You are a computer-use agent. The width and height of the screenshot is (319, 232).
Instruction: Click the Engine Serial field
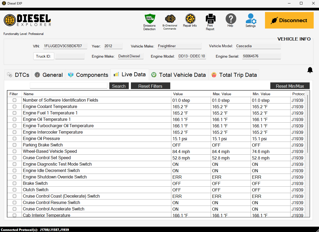tap(262, 56)
